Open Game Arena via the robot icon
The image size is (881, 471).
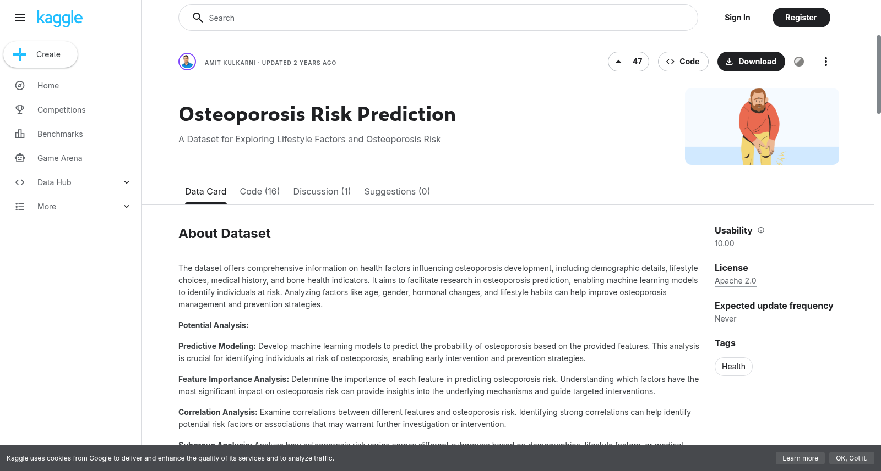[20, 158]
